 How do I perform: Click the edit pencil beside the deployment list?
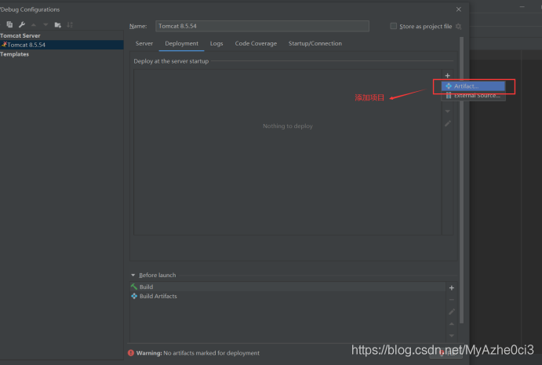pos(448,123)
